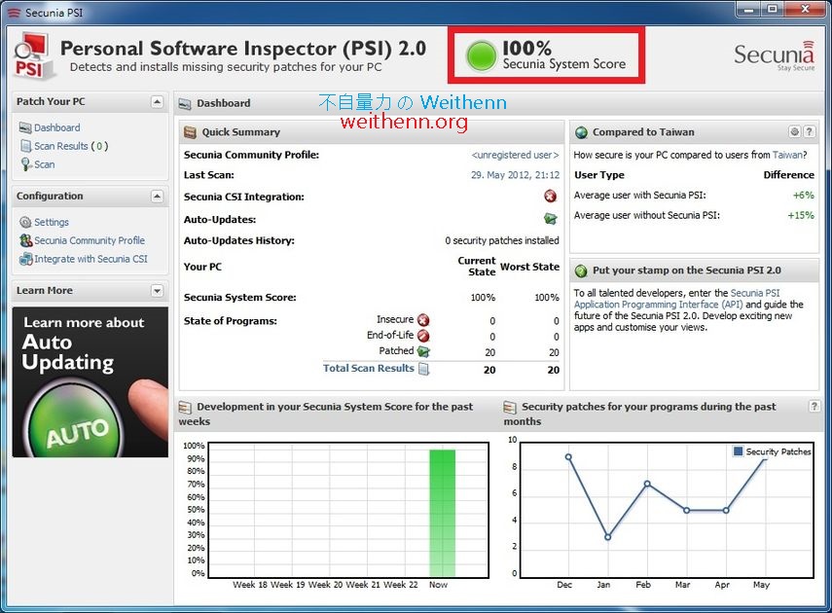Click the 'State of Programs:' label
The height and width of the screenshot is (613, 832).
pyautogui.click(x=231, y=321)
